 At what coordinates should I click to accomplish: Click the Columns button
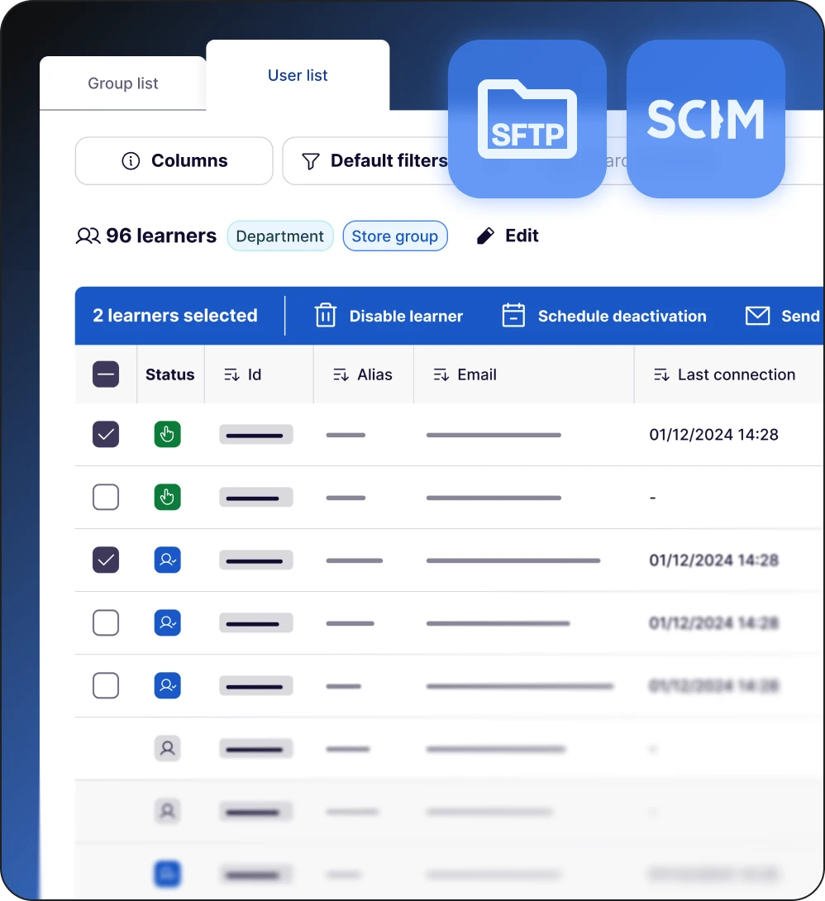tap(174, 161)
